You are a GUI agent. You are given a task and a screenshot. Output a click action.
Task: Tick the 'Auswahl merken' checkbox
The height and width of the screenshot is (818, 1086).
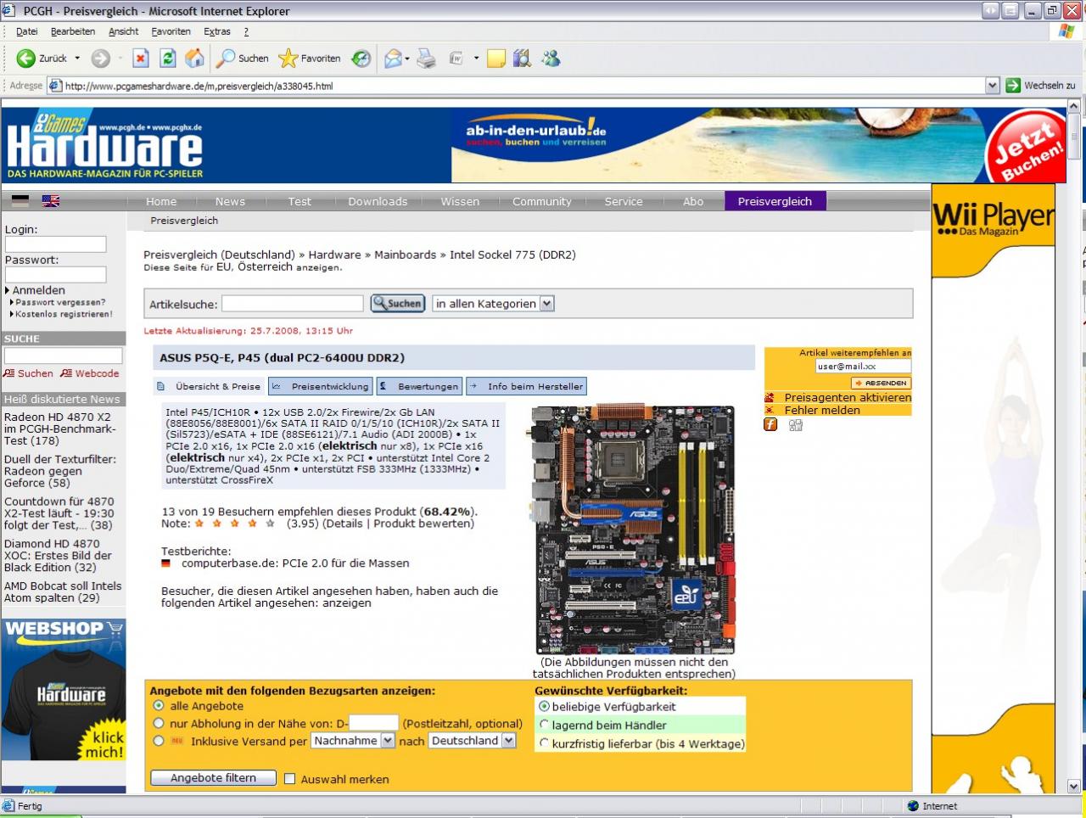[x=289, y=779]
